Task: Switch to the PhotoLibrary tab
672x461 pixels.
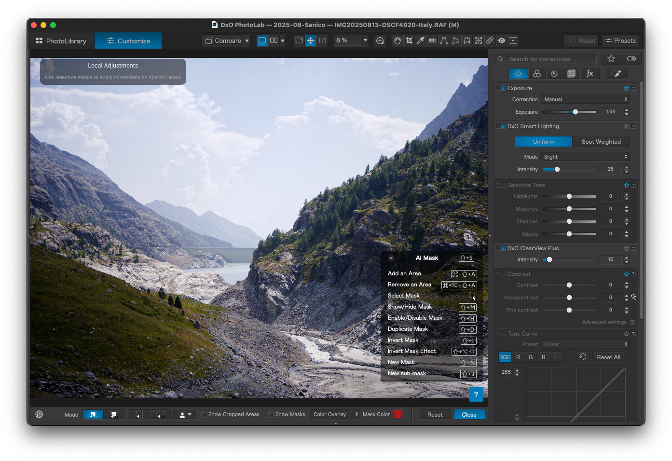Action: (x=61, y=41)
